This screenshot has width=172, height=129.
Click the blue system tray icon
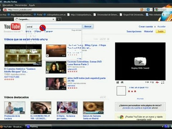166,126
